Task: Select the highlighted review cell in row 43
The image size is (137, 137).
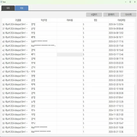Action: point(70,54)
